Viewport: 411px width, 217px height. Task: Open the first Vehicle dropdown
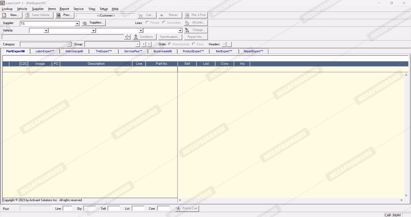46,31
